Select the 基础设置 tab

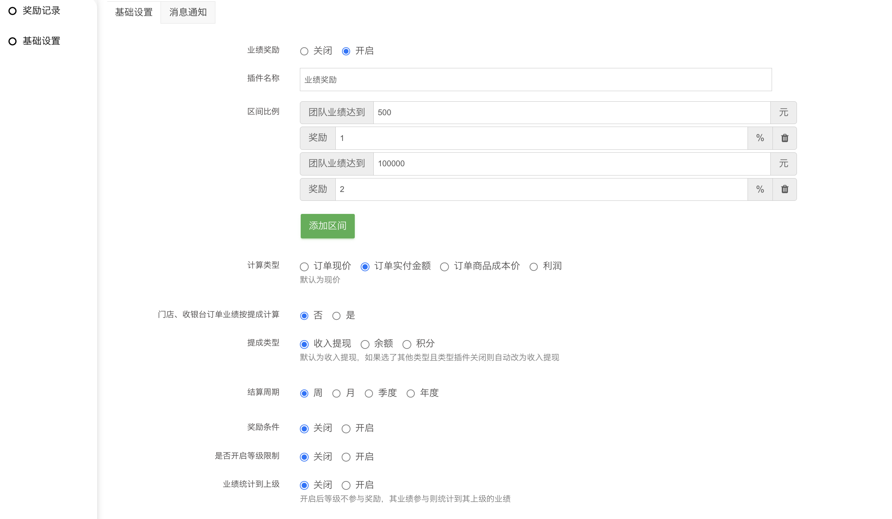coord(134,12)
